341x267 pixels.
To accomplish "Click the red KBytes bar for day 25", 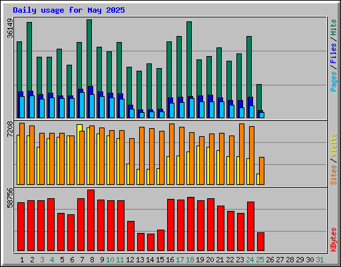I will point(261,242).
